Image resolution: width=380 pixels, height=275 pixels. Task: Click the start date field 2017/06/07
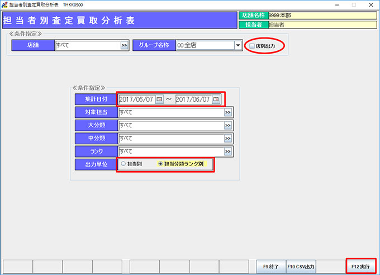point(137,99)
